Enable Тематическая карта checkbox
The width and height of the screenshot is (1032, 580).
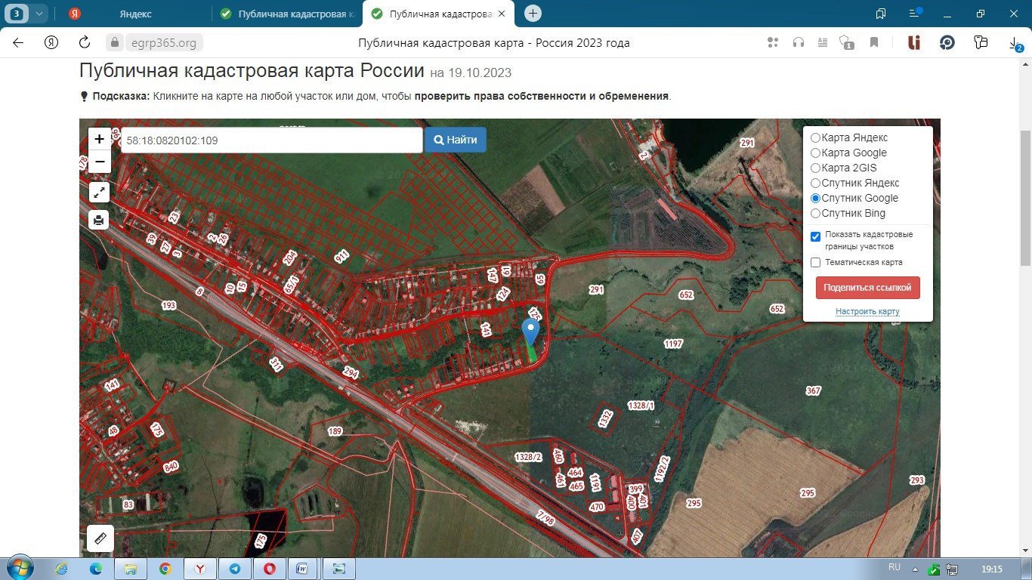click(x=815, y=263)
